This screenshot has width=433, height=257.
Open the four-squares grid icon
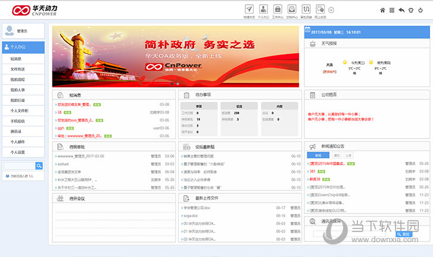click(392, 10)
